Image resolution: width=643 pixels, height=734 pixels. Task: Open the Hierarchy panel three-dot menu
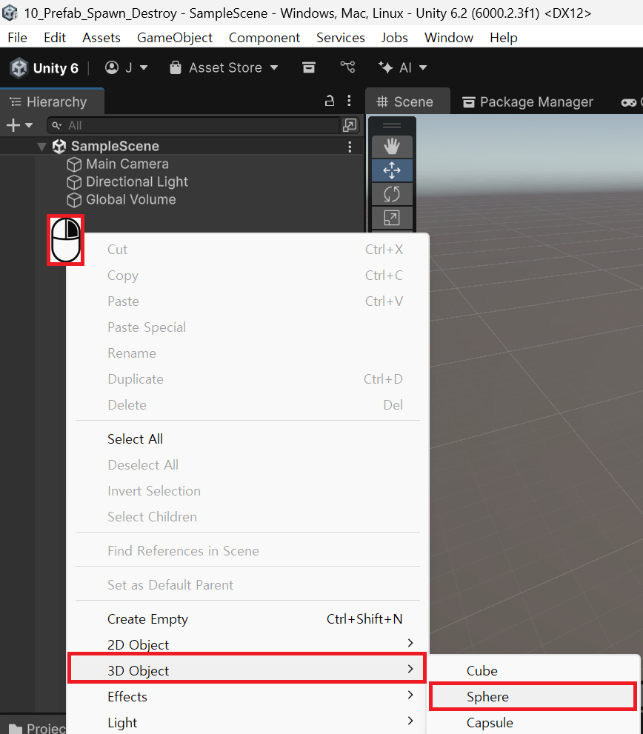click(x=349, y=101)
